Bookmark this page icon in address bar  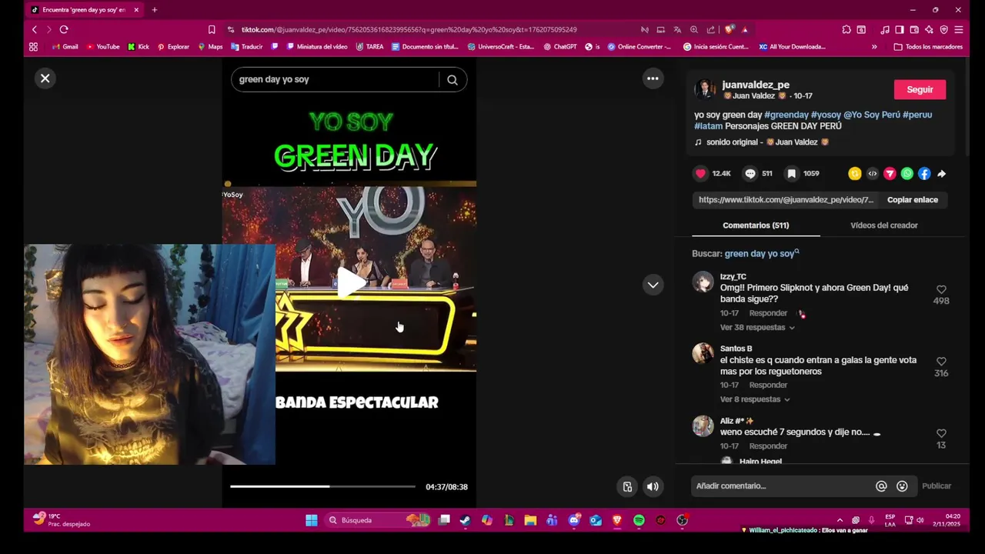pyautogui.click(x=212, y=29)
